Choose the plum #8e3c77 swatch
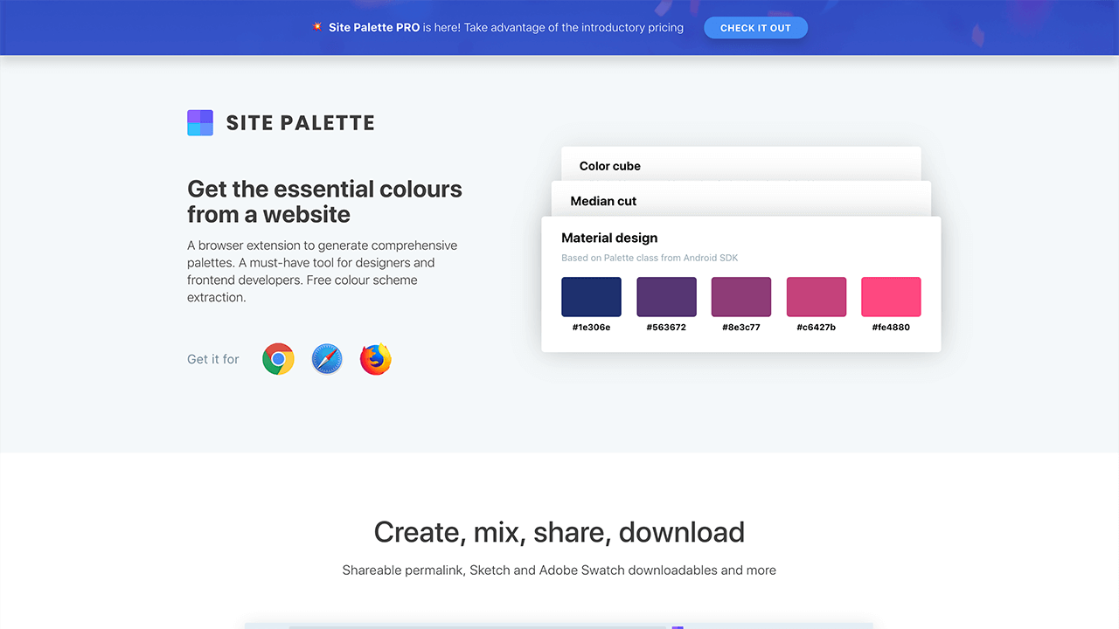Viewport: 1119px width, 629px height. (741, 297)
